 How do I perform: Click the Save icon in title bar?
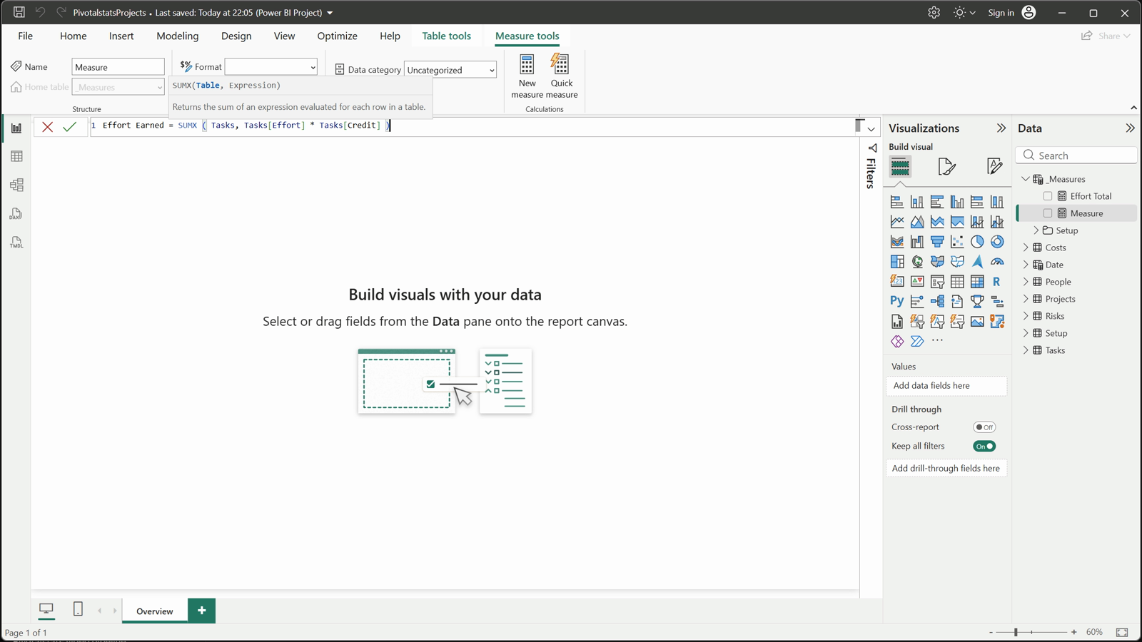point(19,13)
